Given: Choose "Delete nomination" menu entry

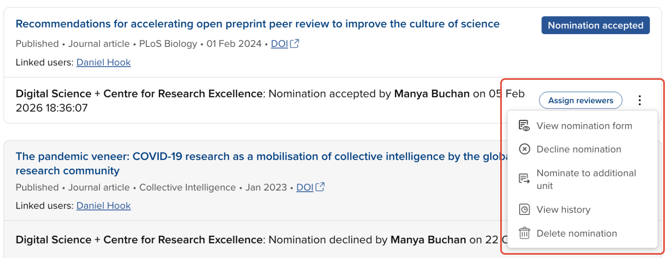Looking at the screenshot, I should pos(577,234).
